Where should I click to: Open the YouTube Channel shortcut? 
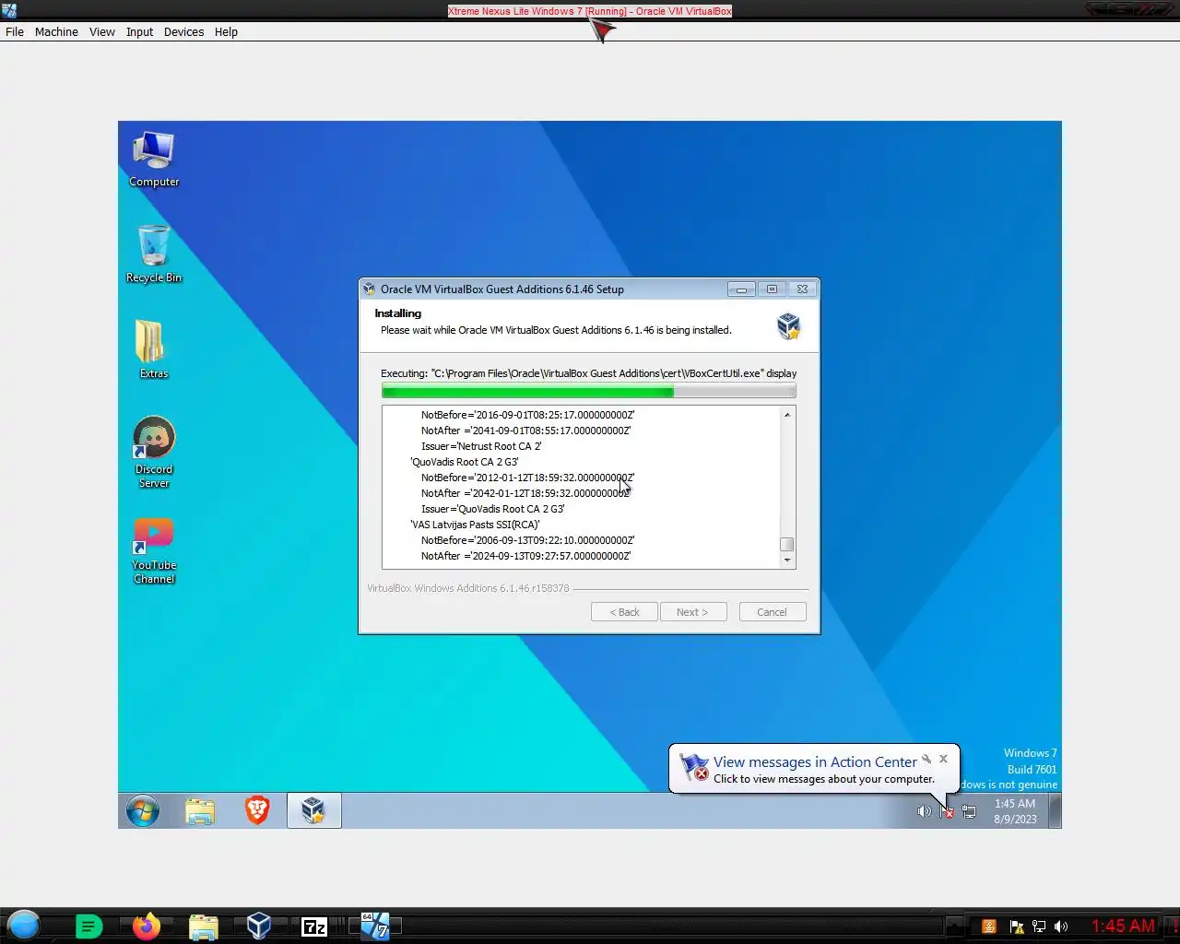coord(154,550)
